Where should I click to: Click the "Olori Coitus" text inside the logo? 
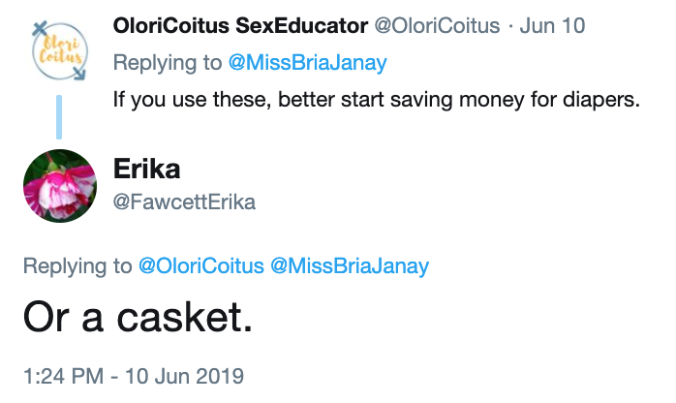59,50
